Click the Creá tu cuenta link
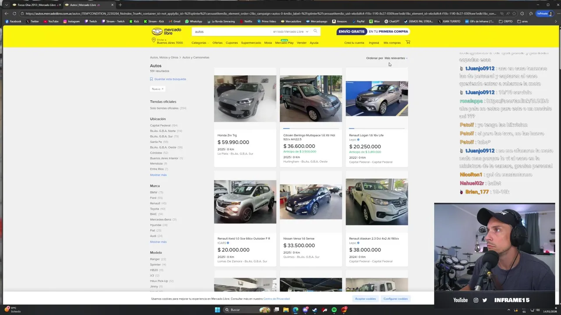 tap(354, 43)
